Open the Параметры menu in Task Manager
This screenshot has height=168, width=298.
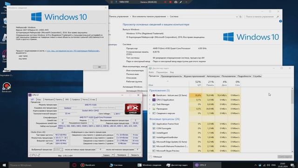162,72
